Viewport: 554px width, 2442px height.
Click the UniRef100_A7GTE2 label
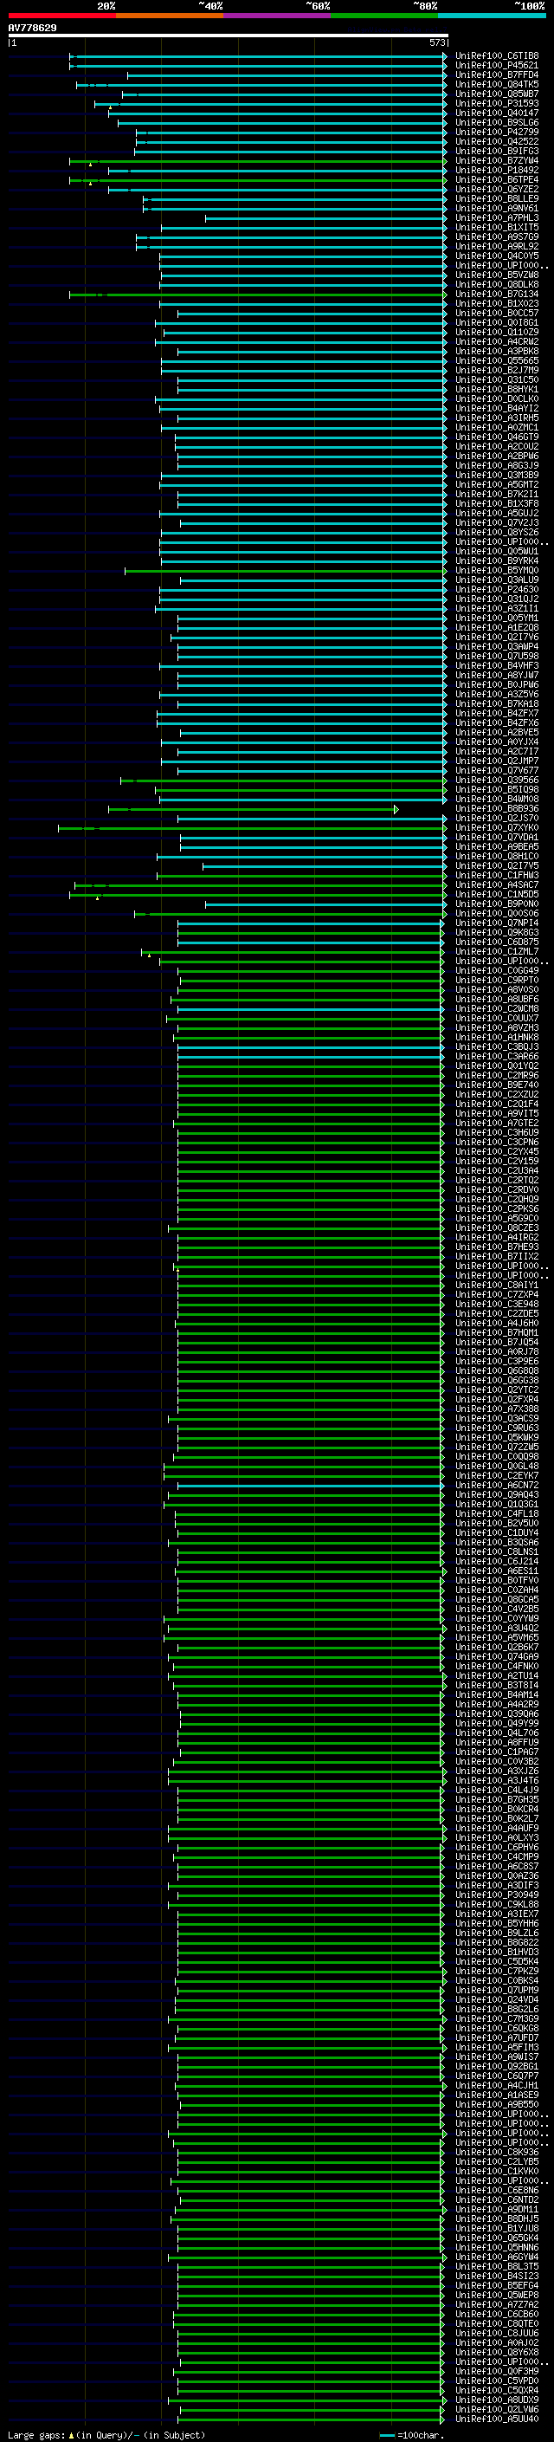pos(496,1124)
